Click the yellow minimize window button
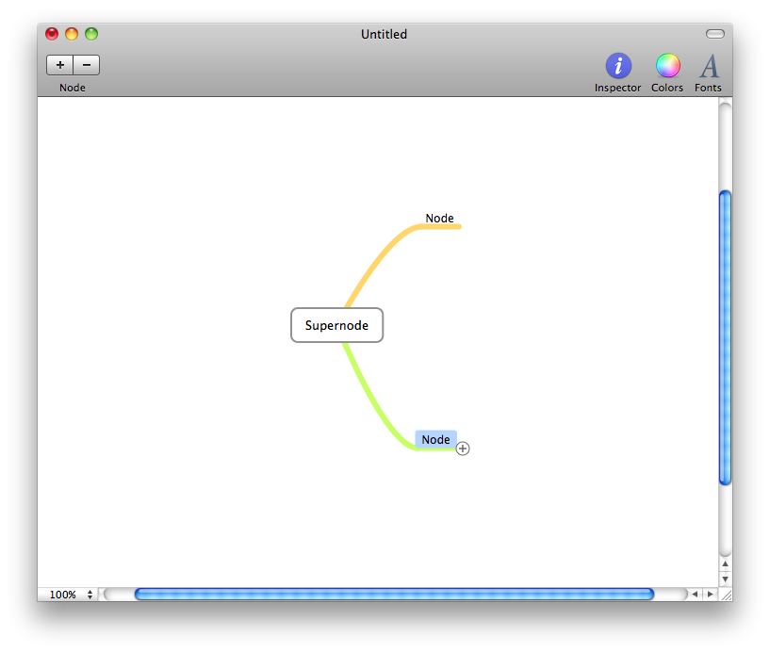This screenshot has height=653, width=770. click(x=72, y=34)
